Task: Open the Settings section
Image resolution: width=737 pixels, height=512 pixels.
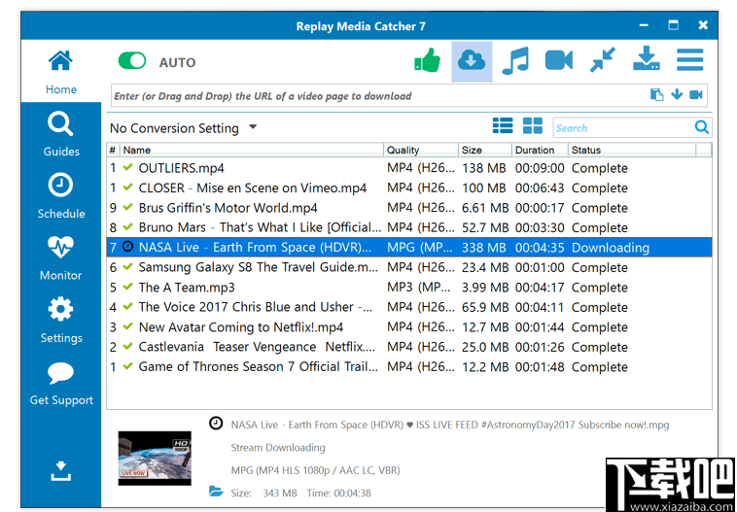Action: (x=60, y=321)
